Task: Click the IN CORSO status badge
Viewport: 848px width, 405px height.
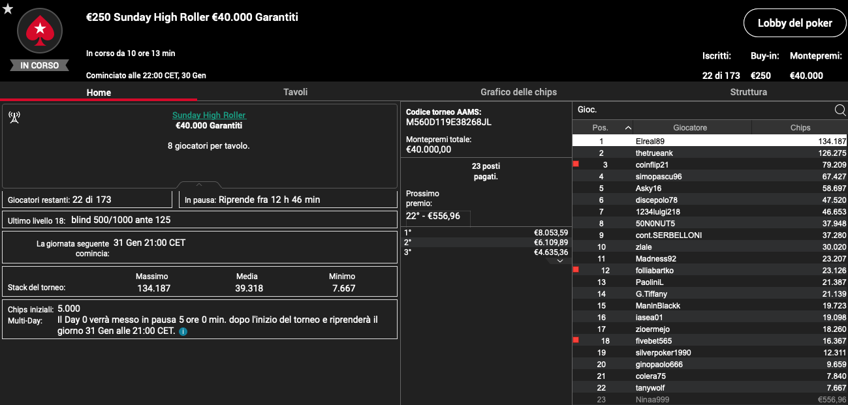Action: click(x=40, y=65)
